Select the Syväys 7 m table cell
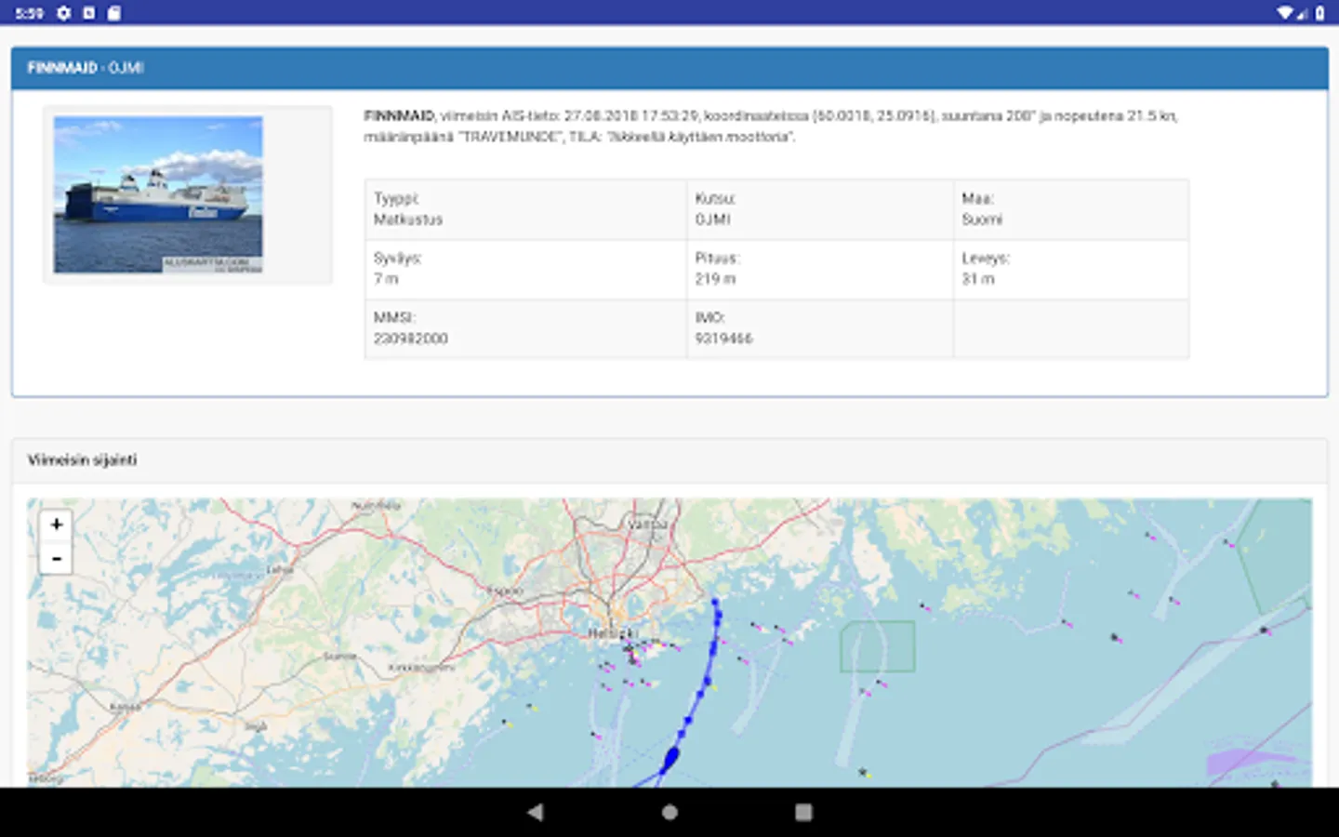The height and width of the screenshot is (837, 1339). pyautogui.click(x=525, y=270)
